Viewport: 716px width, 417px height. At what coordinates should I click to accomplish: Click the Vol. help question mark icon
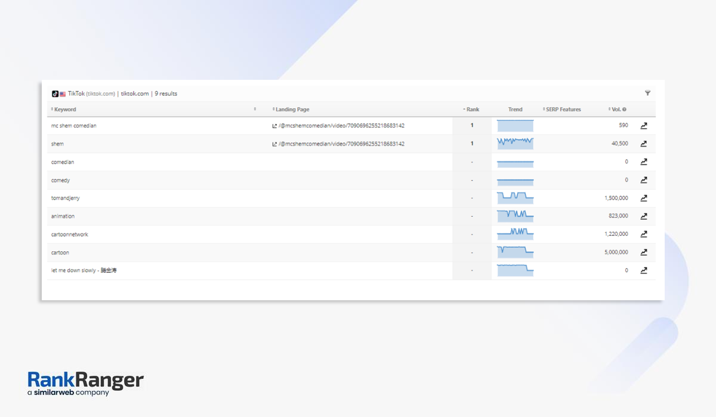(x=624, y=110)
